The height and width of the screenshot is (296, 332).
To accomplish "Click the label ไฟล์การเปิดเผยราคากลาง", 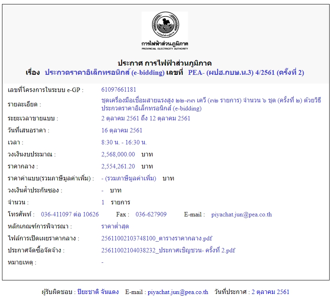I will coord(44,238).
